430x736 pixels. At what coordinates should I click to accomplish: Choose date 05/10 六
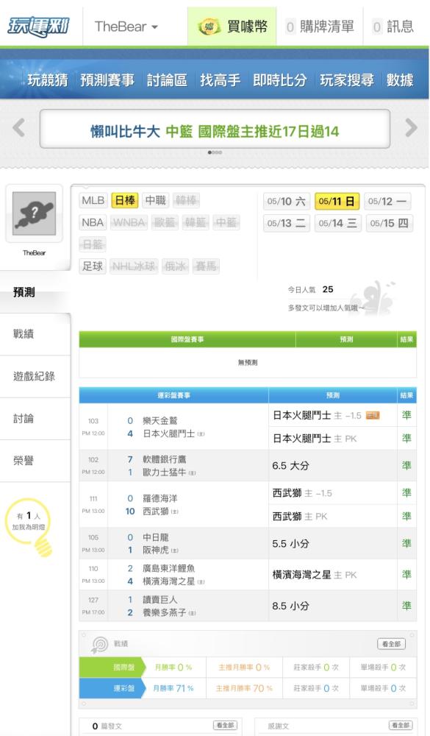coord(286,202)
